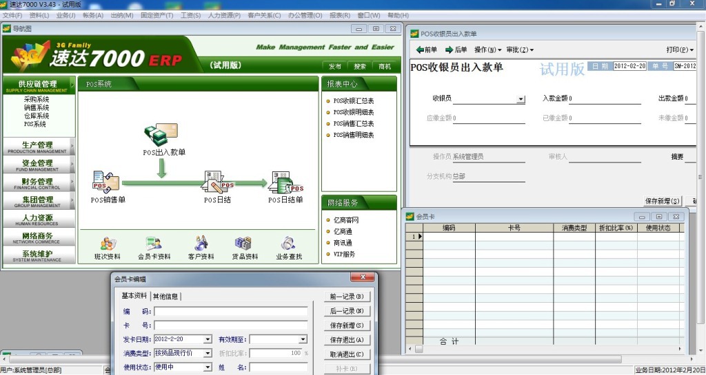The height and width of the screenshot is (375, 706).
Task: Click 搜索 button in navigation banner
Action: coord(360,66)
